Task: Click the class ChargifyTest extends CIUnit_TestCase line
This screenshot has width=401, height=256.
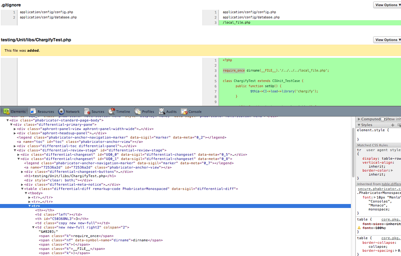Action: point(263,81)
